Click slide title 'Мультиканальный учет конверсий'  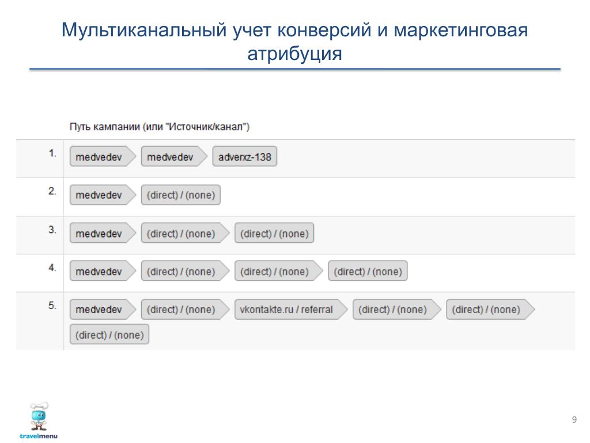pos(217,30)
